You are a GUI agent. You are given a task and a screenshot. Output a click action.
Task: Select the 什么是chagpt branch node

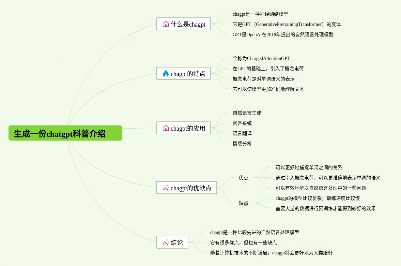click(x=183, y=24)
